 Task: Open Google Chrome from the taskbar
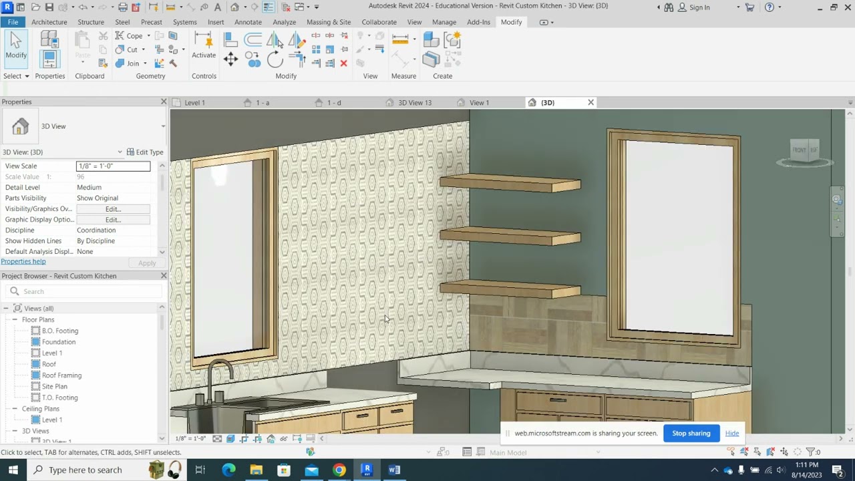339,470
